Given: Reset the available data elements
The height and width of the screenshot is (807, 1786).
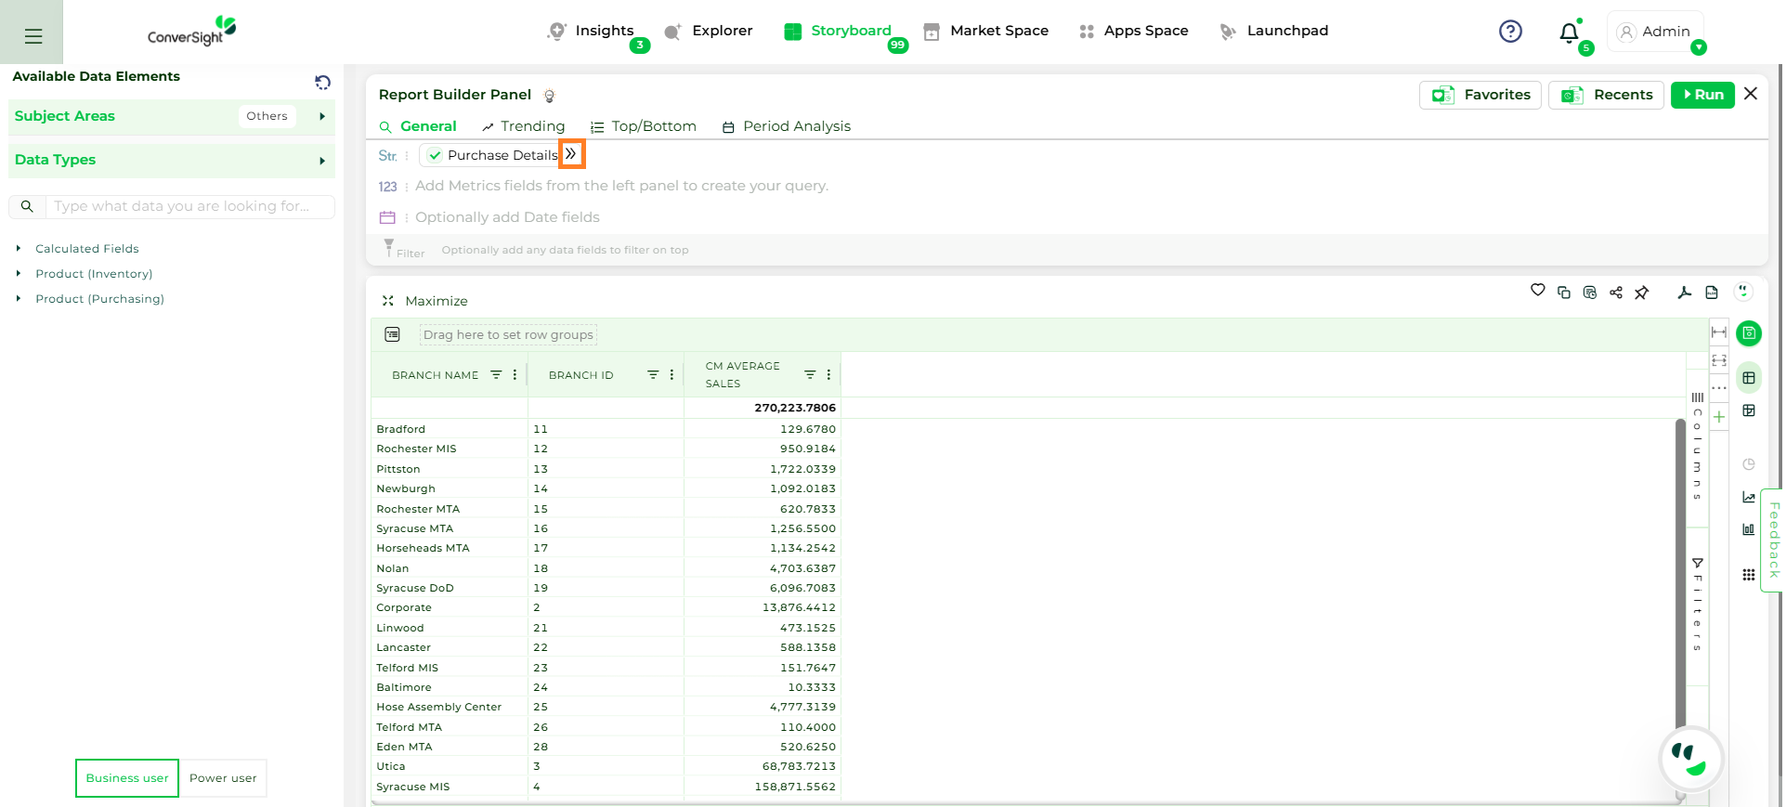Looking at the screenshot, I should click(x=322, y=83).
